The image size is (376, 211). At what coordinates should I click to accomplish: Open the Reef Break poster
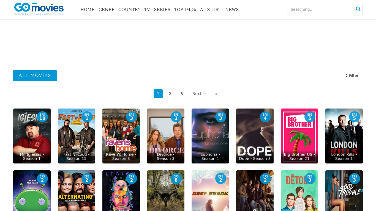coord(210,191)
